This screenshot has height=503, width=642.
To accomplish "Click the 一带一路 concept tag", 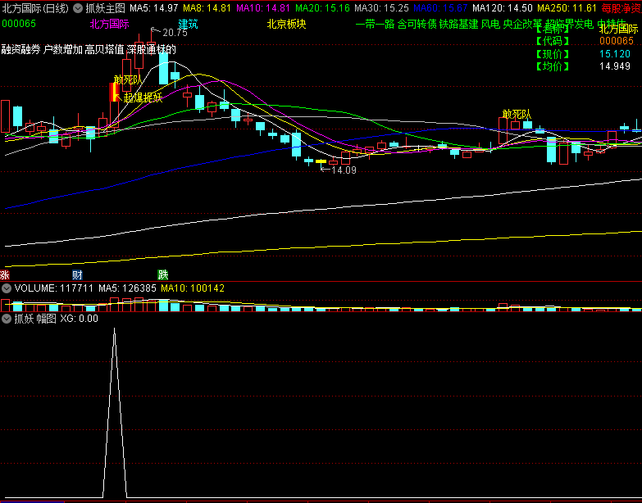I will [375, 24].
